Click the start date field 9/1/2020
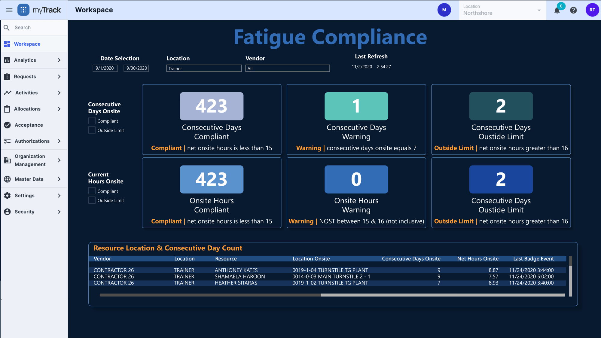 point(105,68)
